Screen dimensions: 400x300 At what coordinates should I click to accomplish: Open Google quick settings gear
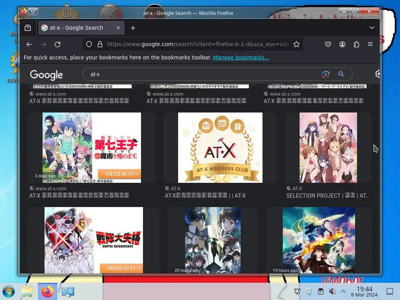pyautogui.click(x=378, y=74)
